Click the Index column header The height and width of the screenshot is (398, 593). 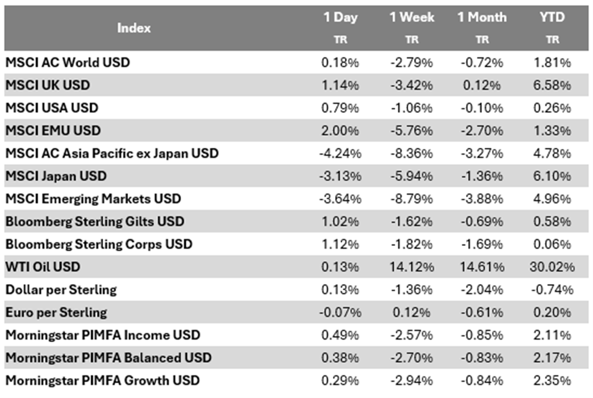click(134, 28)
